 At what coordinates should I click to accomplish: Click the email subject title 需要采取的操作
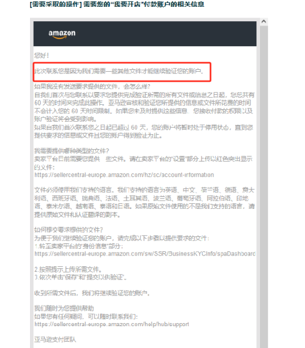117,4
